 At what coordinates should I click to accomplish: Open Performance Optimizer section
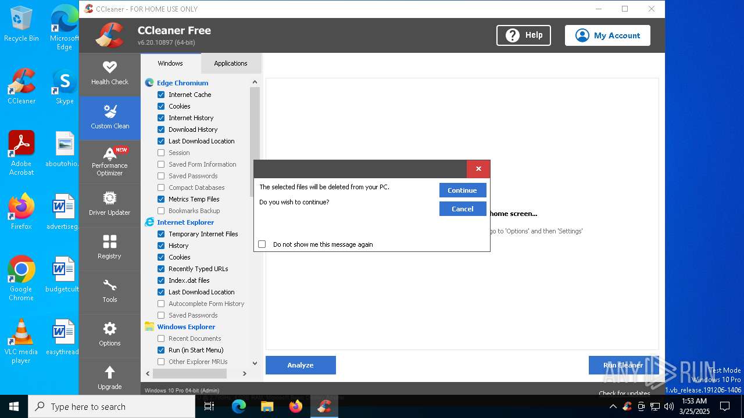coord(109,161)
